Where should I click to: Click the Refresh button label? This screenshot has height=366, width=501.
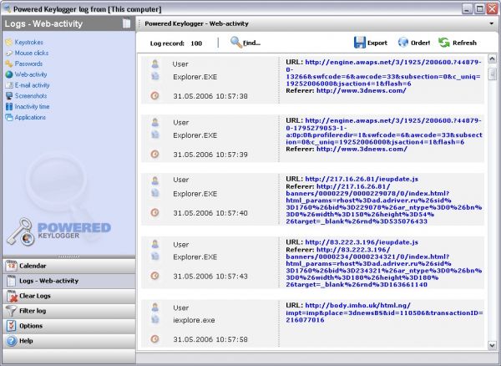464,43
